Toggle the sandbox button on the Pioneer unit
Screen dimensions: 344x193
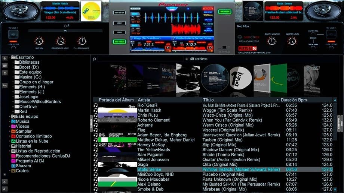tap(120, 13)
